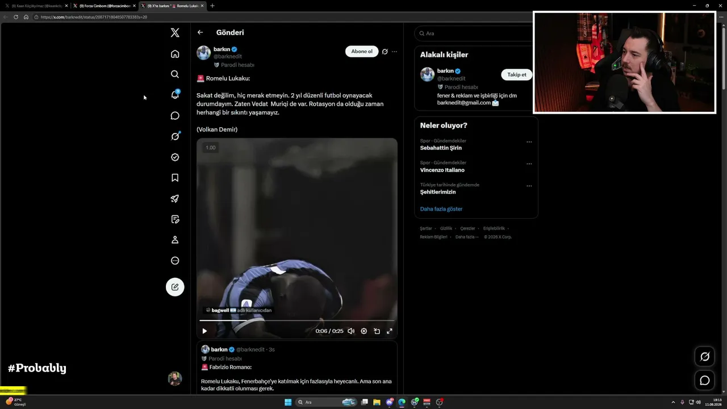
Task: Open Notifications bell icon
Action: click(175, 95)
